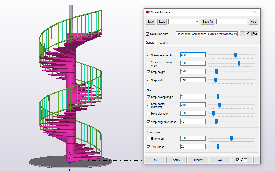The height and width of the screenshot is (171, 275).
Task: Click the Staircase rotation angle slider handle
Action: (239, 63)
